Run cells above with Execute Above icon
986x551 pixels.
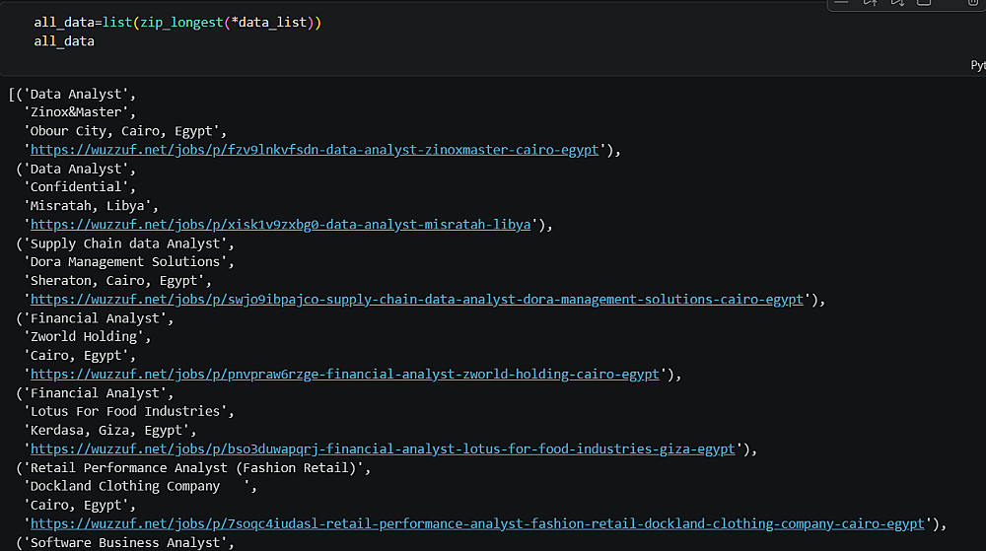tap(870, 3)
